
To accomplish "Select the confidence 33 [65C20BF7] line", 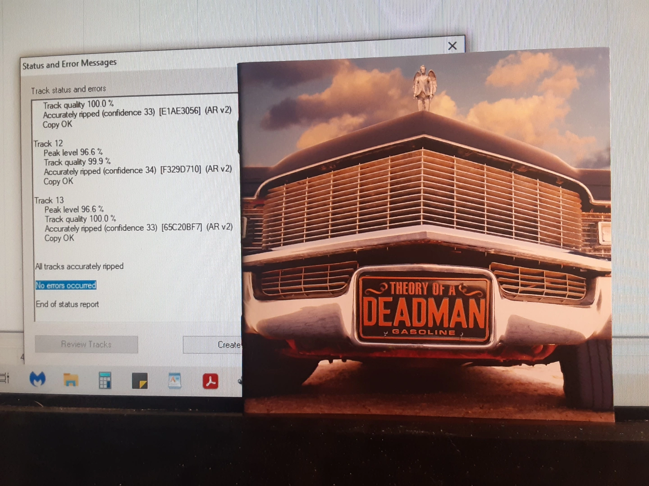I will click(139, 228).
